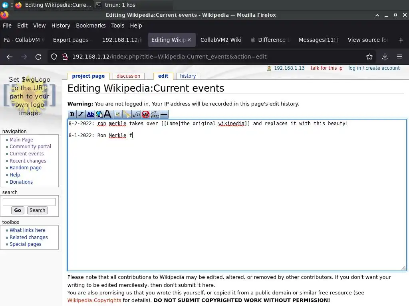Open the History menu
This screenshot has height=306, width=409.
[61, 25]
